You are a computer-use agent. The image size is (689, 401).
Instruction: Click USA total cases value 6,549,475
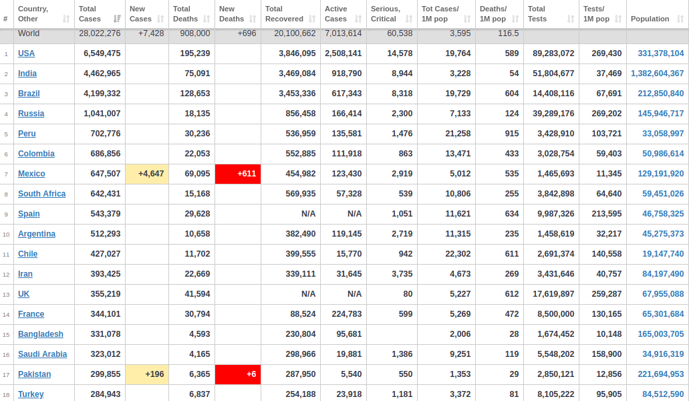click(102, 53)
